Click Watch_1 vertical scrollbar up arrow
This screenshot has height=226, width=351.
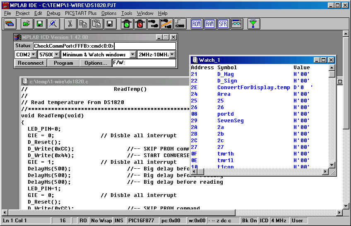[x=332, y=68]
